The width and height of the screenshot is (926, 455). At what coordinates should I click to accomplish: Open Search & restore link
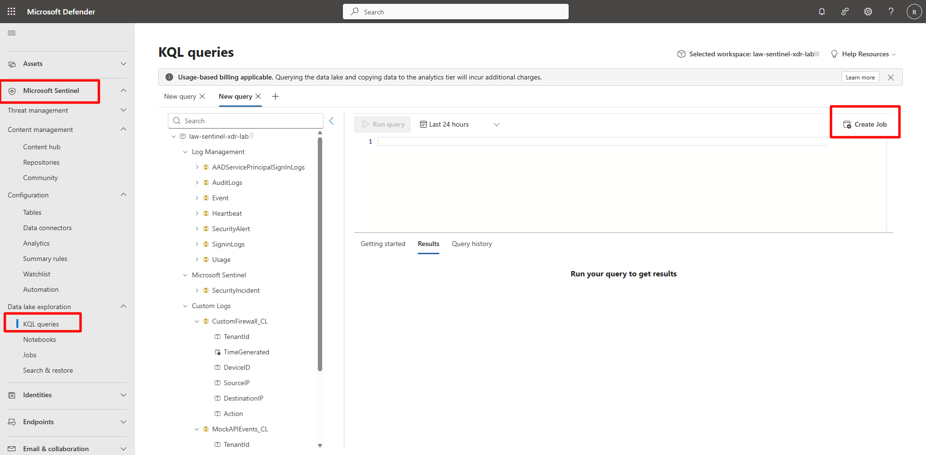click(48, 370)
